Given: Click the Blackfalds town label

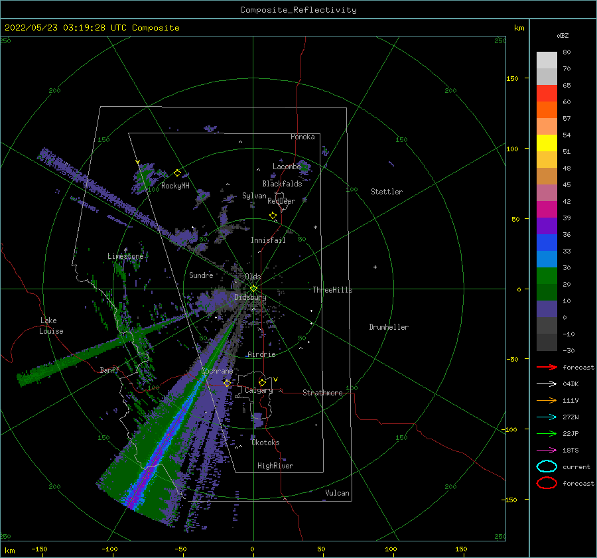Looking at the screenshot, I should pos(282,184).
